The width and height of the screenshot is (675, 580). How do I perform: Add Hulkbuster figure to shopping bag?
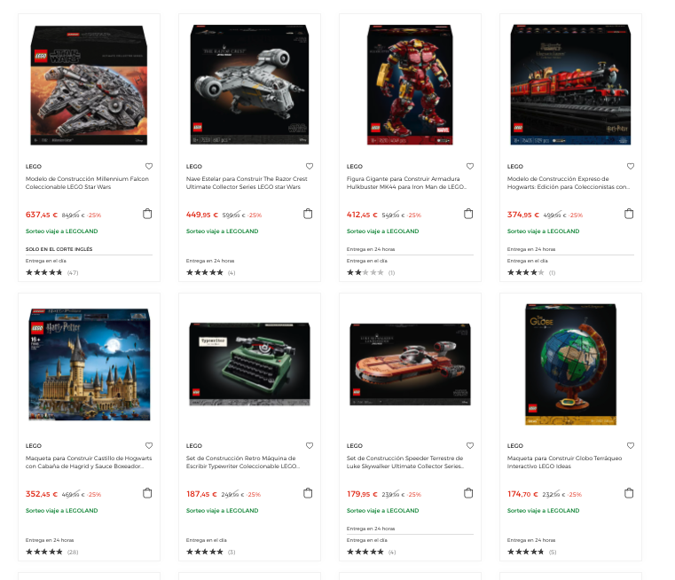(468, 214)
